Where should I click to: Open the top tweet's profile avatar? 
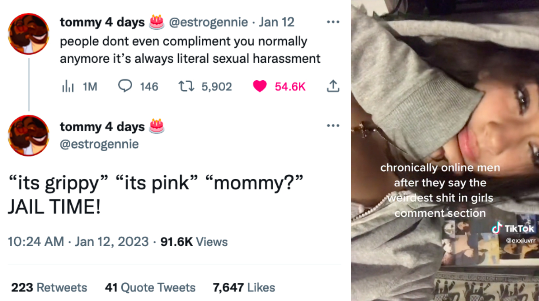click(x=29, y=34)
